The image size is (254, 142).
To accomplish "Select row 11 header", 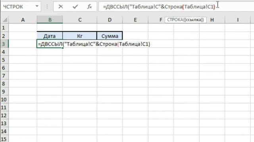I will [x=4, y=107].
